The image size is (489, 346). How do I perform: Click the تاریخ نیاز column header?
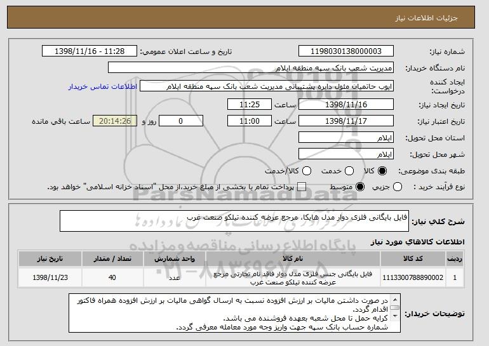[50, 259]
